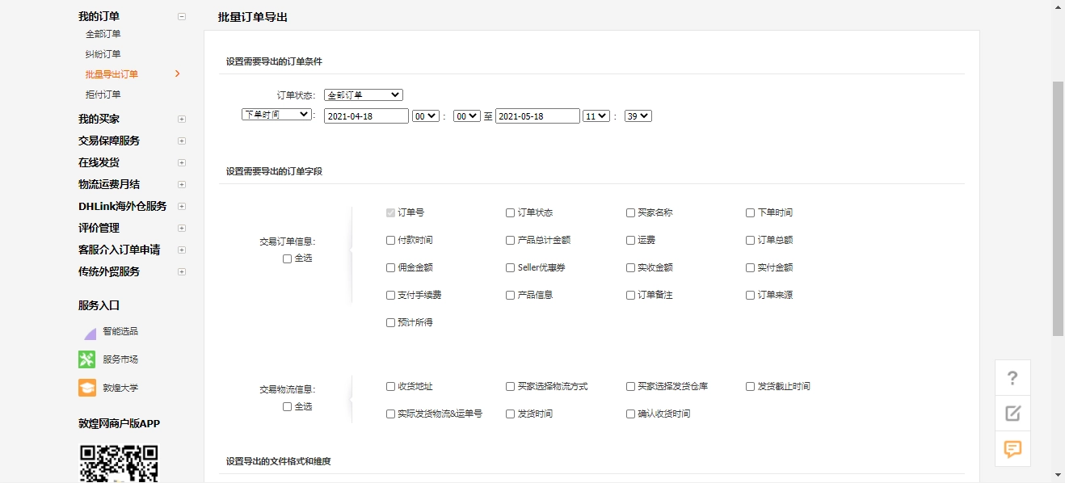Screen dimensions: 1065x483
Task: Open help via the question mark icon
Action: (x=1012, y=378)
